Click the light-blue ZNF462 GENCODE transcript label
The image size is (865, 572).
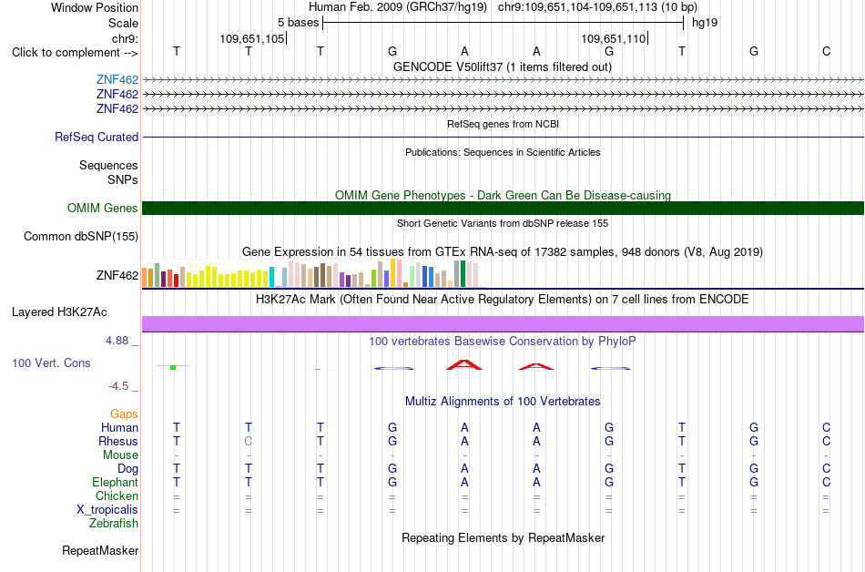pos(117,80)
